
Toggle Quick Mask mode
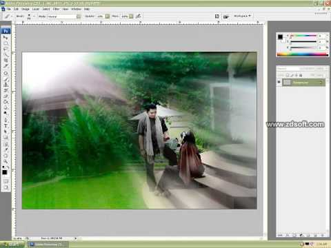[6, 181]
